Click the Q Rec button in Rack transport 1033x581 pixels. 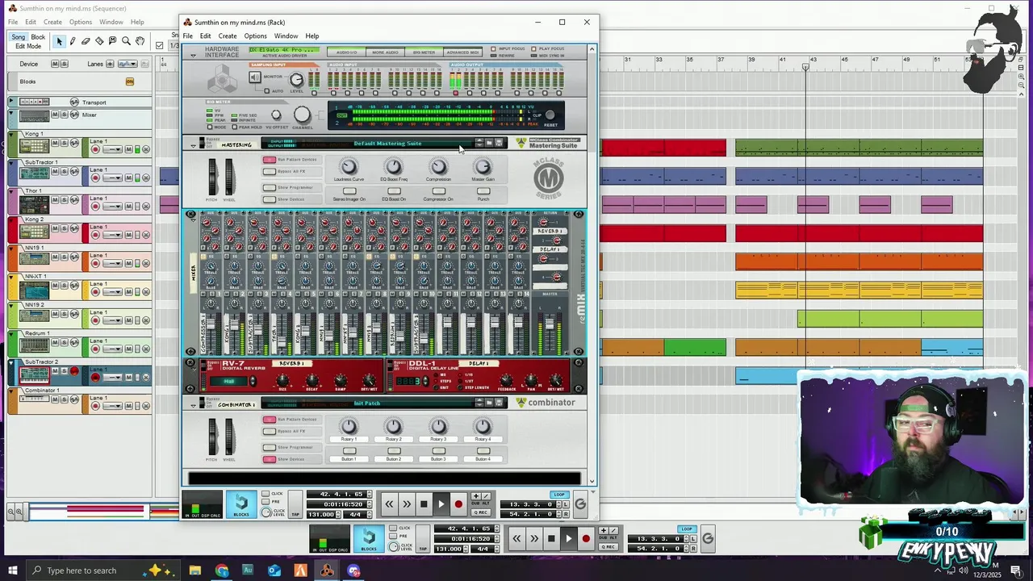pos(480,512)
